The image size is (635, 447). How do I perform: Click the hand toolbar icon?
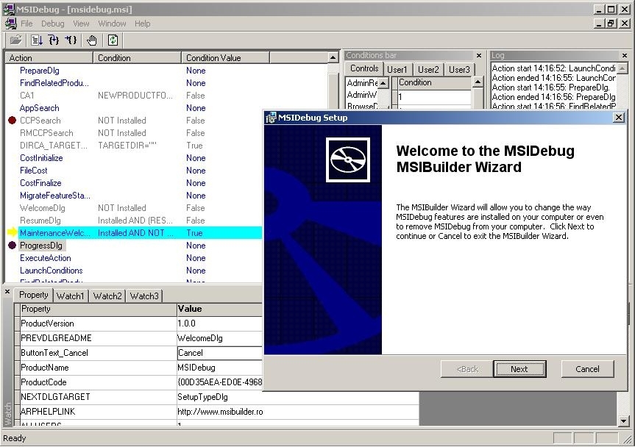coord(92,40)
